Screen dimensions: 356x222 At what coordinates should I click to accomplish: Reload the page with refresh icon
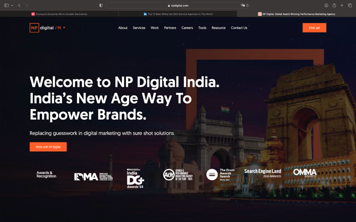click(248, 6)
